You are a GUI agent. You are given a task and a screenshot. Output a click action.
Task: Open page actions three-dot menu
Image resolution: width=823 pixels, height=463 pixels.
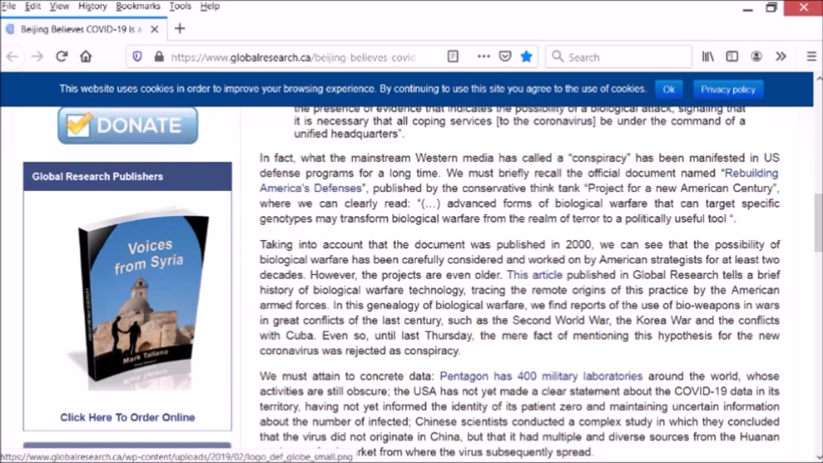[484, 57]
